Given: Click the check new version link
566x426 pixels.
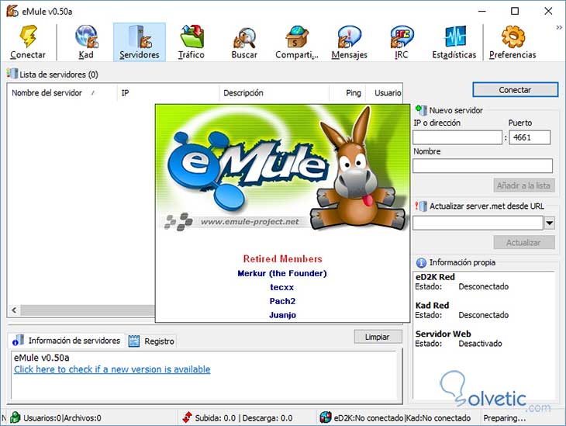Looking at the screenshot, I should 112,369.
